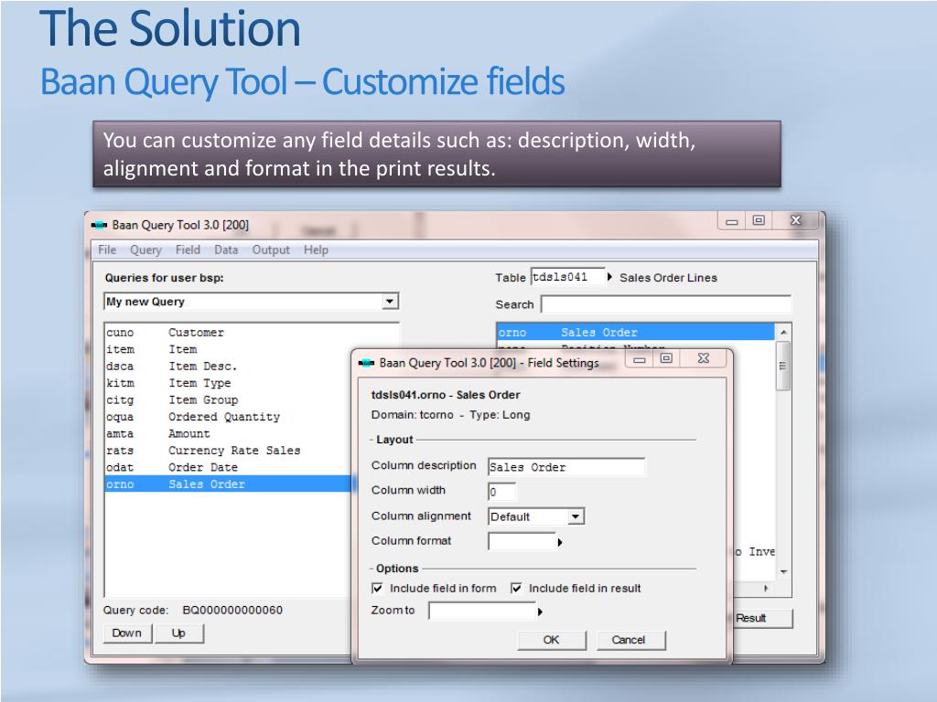Select the item Item field row

tap(227, 349)
